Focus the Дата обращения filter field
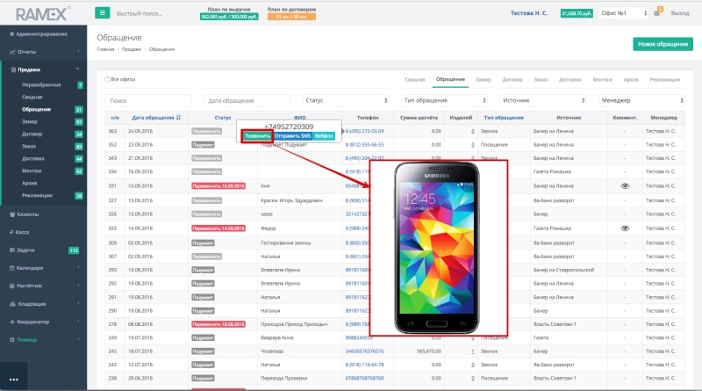702x391 pixels. [x=247, y=100]
